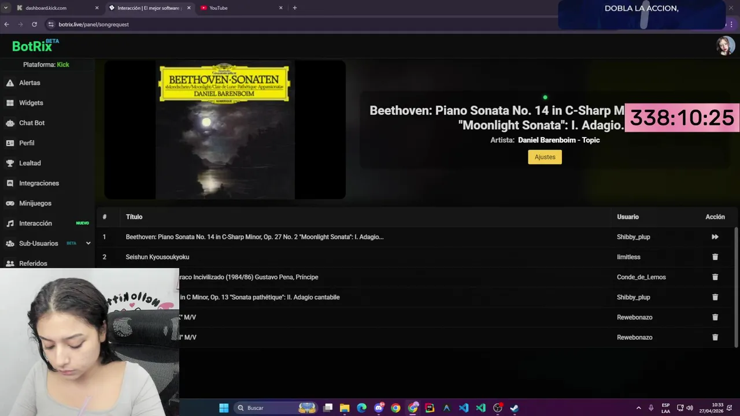The width and height of the screenshot is (740, 416).
Task: Go back in browser history
Action: pyautogui.click(x=6, y=24)
